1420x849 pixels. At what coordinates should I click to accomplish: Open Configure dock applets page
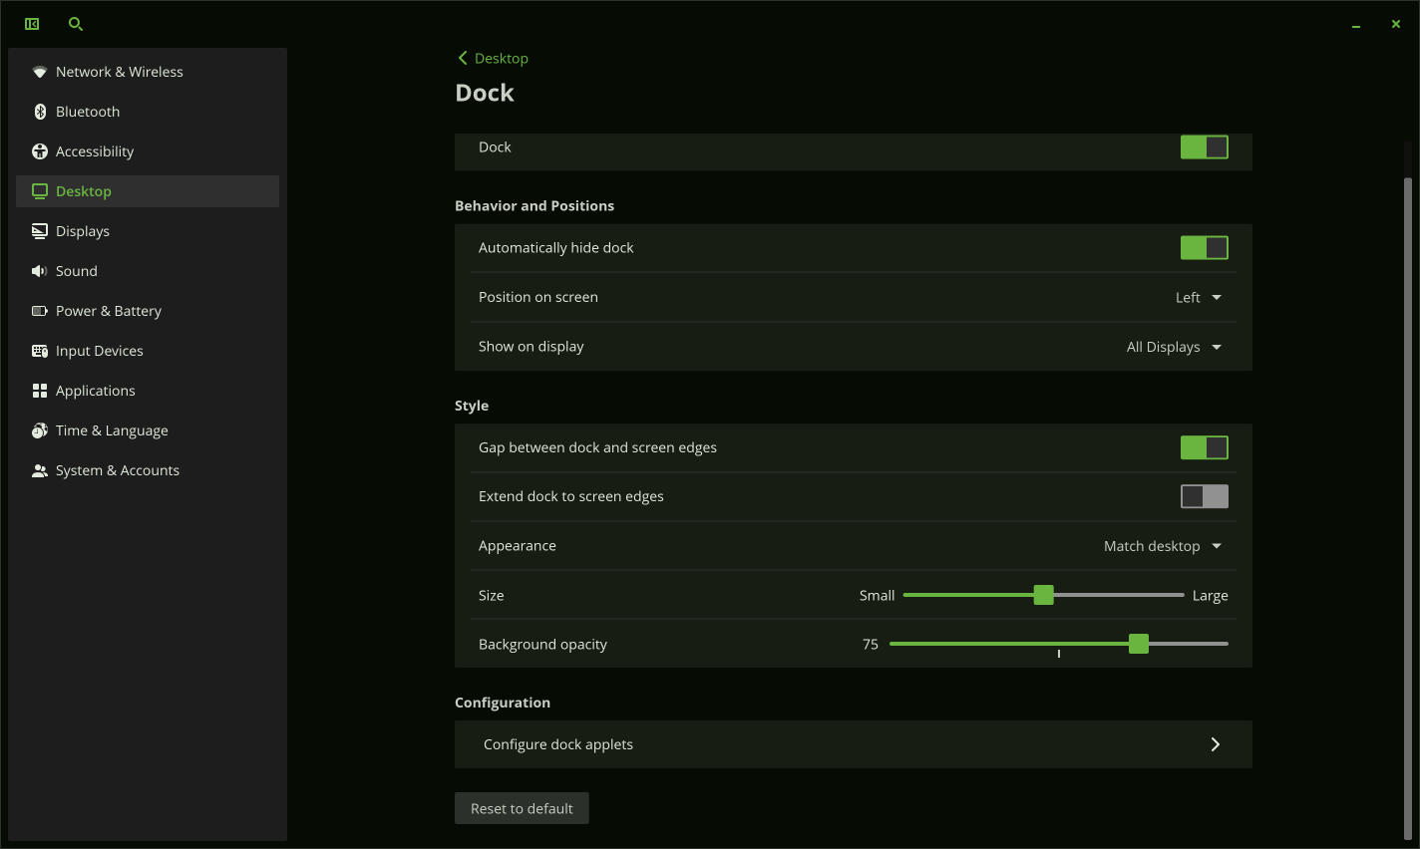(853, 744)
